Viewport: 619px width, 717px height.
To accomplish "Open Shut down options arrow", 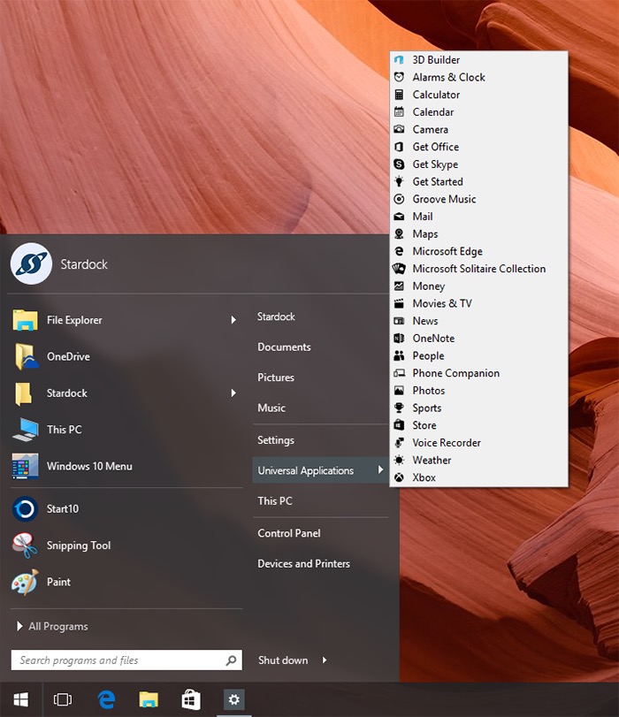I will 325,660.
